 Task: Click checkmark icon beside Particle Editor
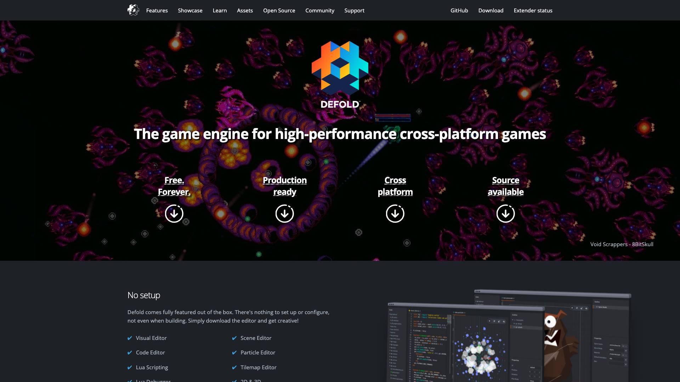[x=234, y=353]
